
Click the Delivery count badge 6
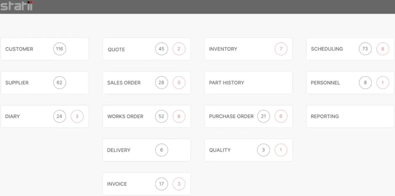coord(162,150)
